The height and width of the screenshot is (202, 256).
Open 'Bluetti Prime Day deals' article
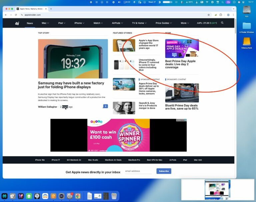pyautogui.click(x=182, y=107)
